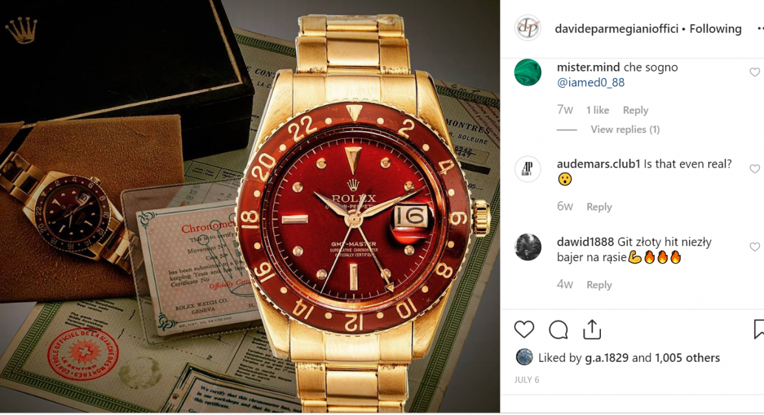This screenshot has width=764, height=415.
Task: Share the post via the share icon
Action: pyautogui.click(x=592, y=329)
